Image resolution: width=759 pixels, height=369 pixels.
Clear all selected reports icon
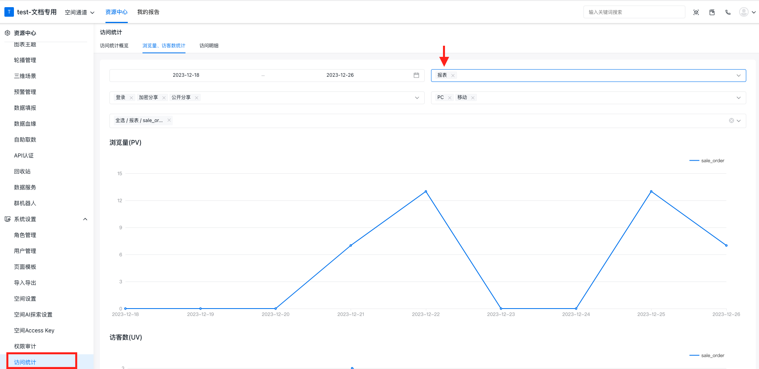coord(732,120)
